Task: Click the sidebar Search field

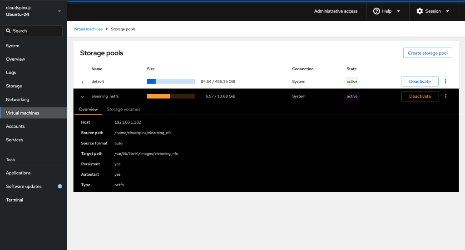Action: pyautogui.click(x=33, y=31)
